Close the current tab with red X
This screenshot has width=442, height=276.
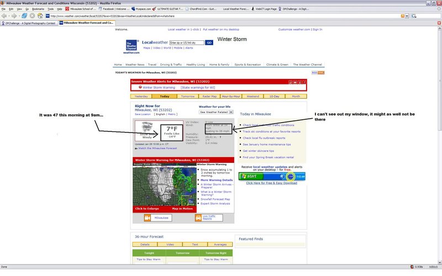click(439, 23)
